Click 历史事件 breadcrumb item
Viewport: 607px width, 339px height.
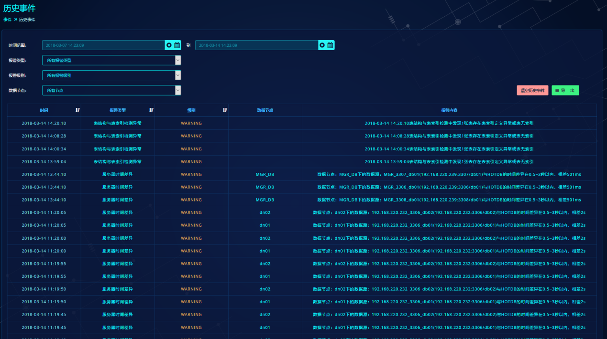tap(27, 20)
